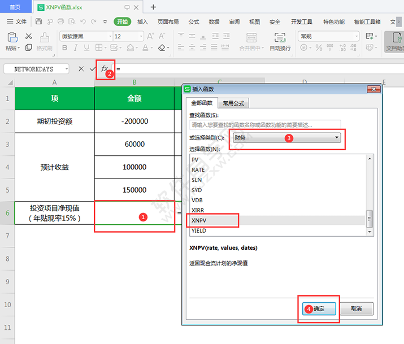The width and height of the screenshot is (404, 344).
Task: Click the Increase indent icon
Action: [x=227, y=36]
